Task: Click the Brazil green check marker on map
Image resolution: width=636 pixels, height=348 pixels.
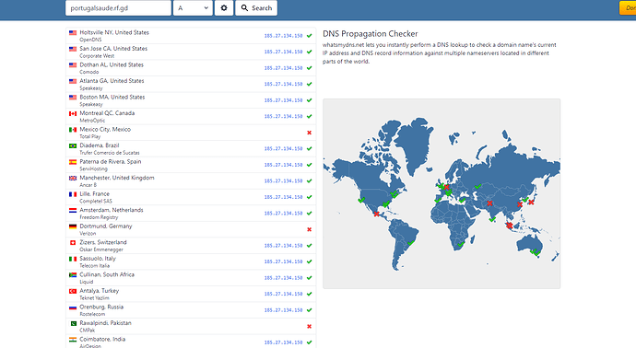Action: pos(411,243)
